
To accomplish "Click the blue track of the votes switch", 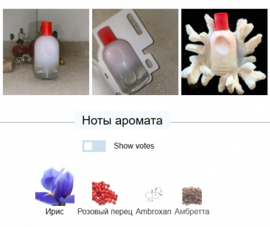I will click(x=99, y=146).
